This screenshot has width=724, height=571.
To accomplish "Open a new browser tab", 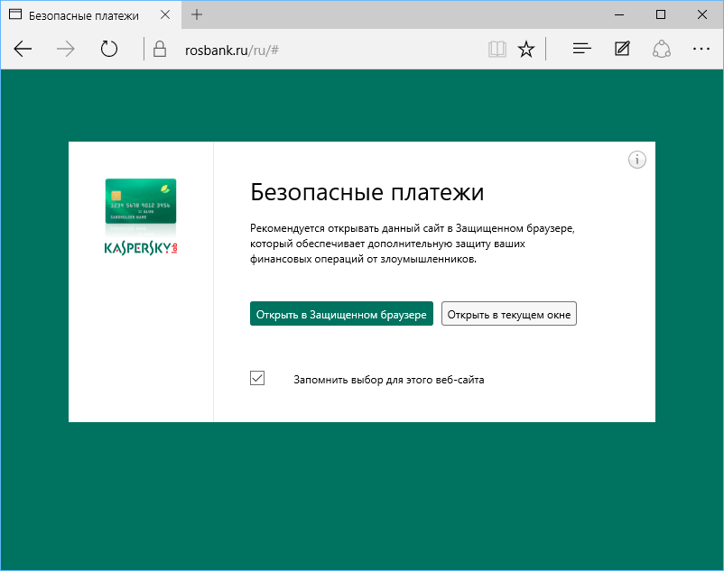I will [197, 14].
